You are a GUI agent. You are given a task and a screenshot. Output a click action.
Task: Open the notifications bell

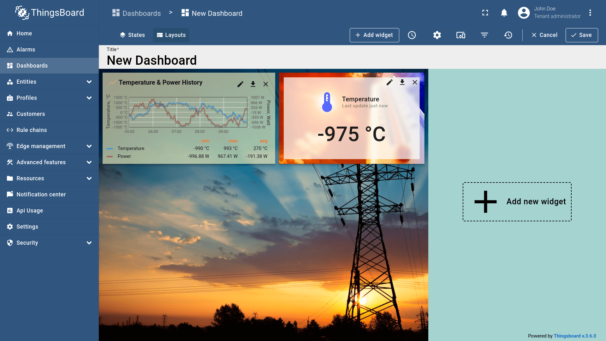coord(504,13)
